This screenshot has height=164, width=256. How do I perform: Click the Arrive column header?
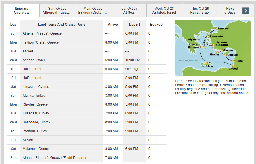[x=113, y=25]
